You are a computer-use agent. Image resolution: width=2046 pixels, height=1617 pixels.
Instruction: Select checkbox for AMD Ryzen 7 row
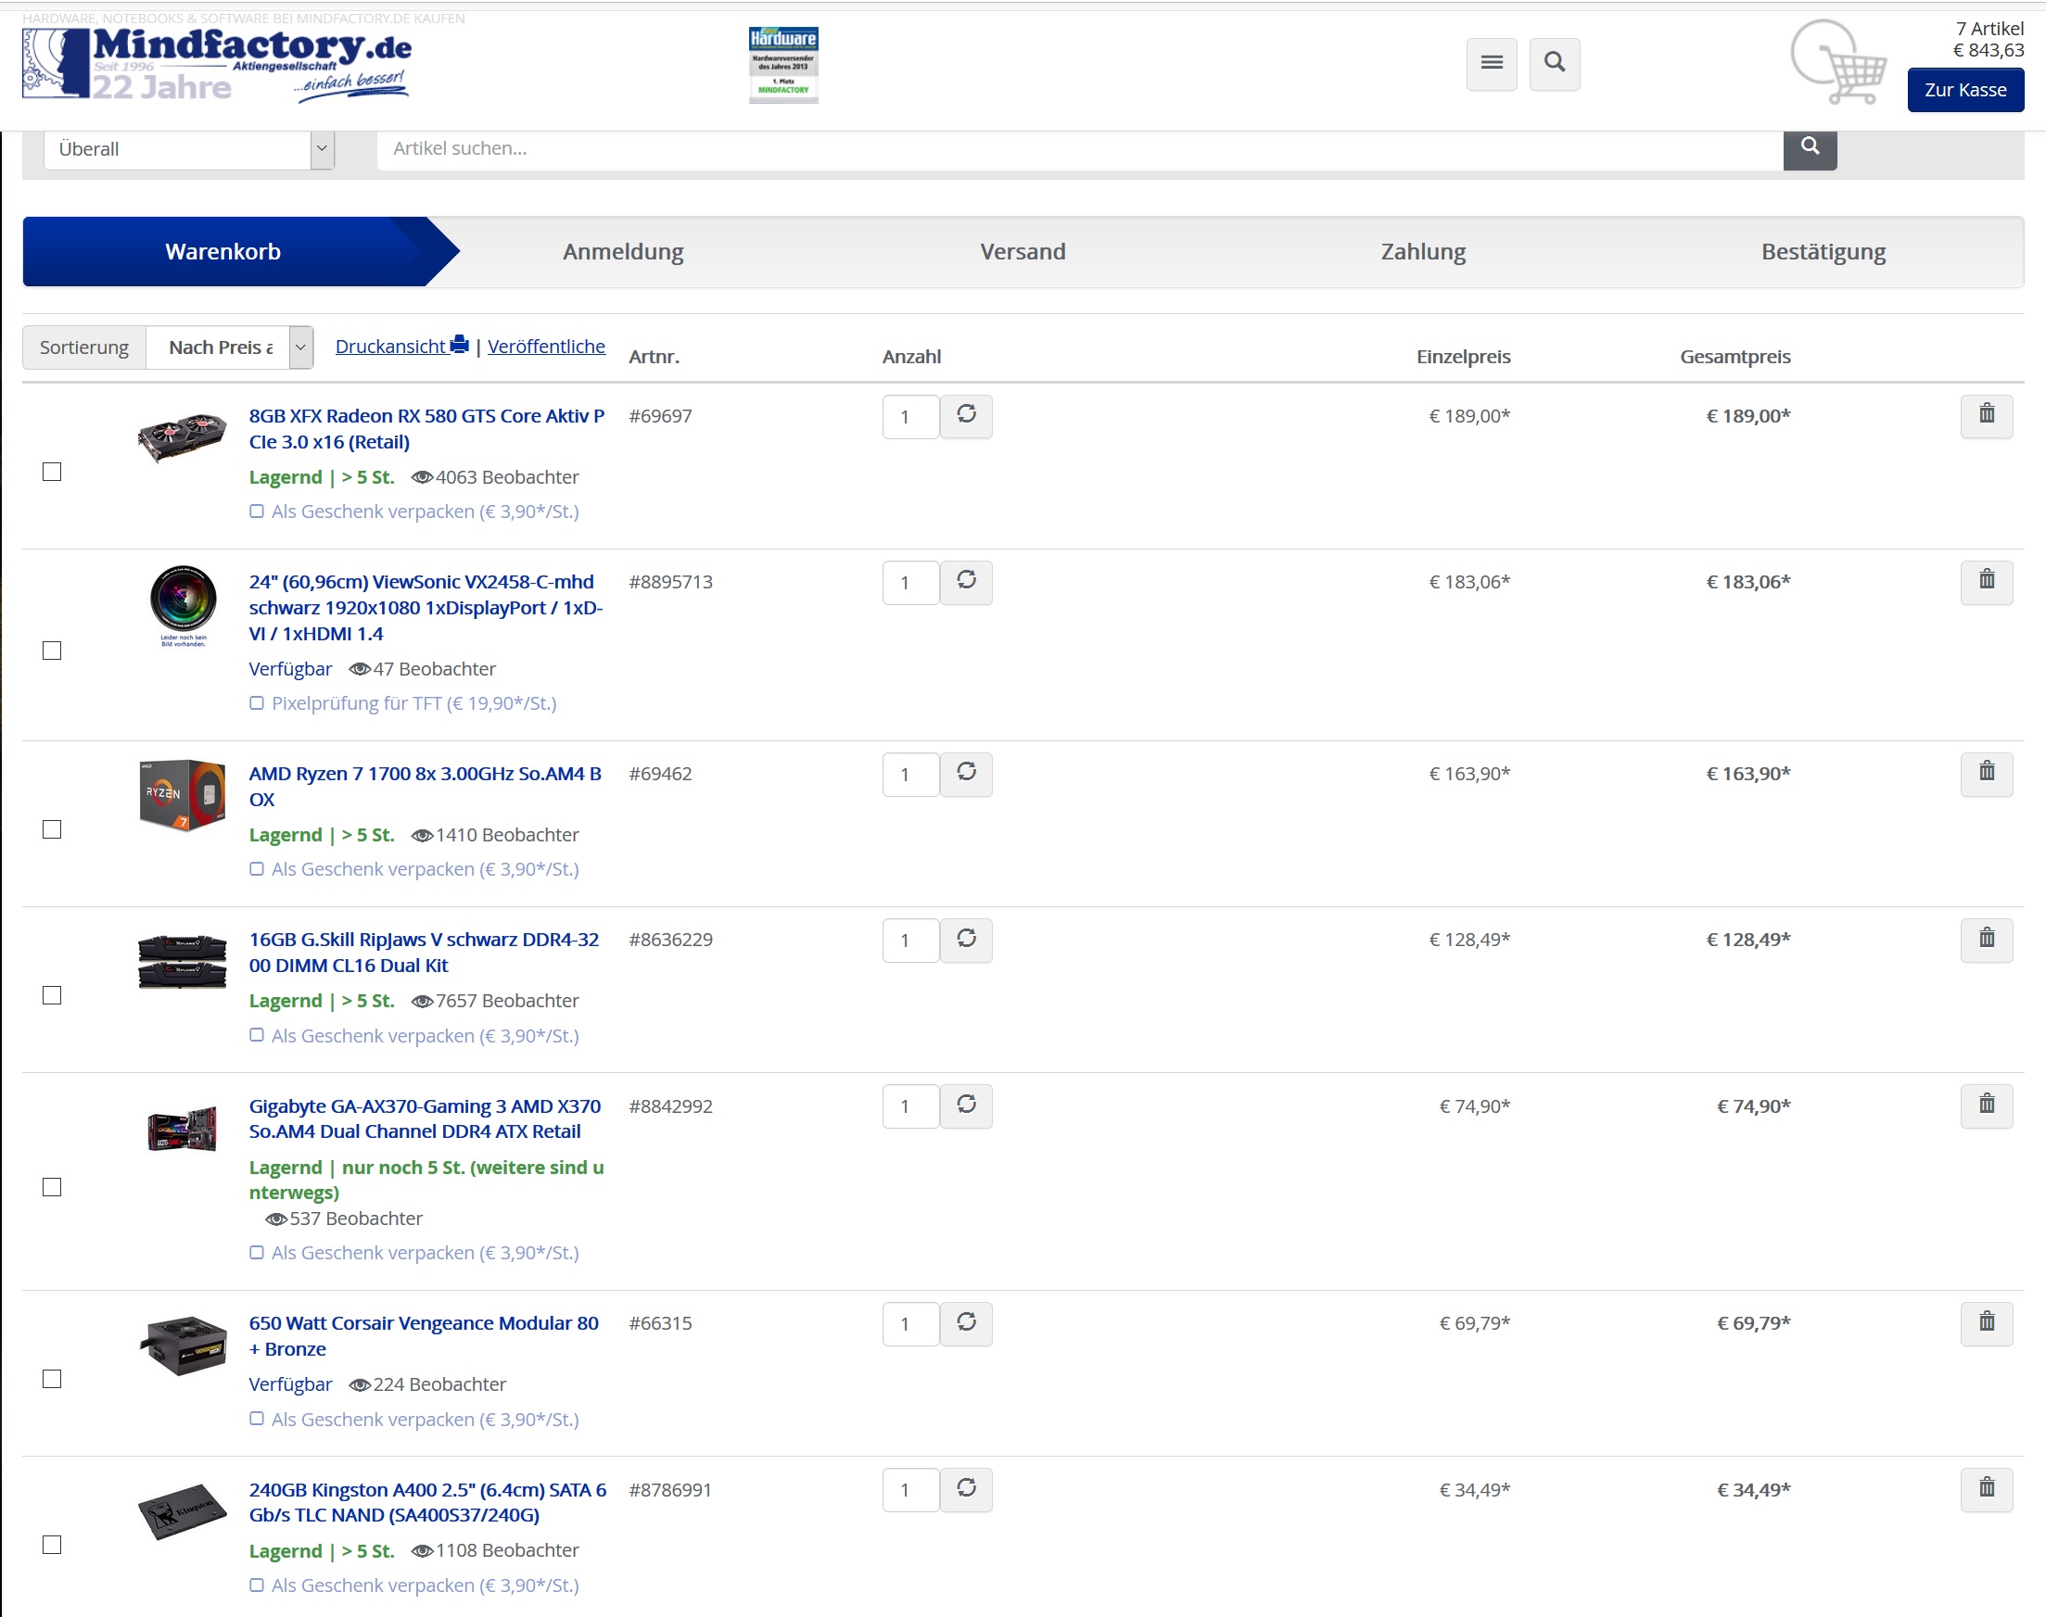point(52,829)
